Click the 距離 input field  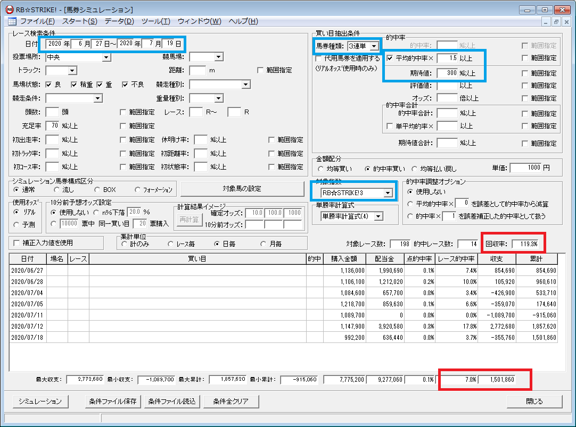pyautogui.click(x=198, y=70)
